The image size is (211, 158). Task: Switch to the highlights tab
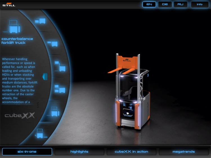(79, 152)
